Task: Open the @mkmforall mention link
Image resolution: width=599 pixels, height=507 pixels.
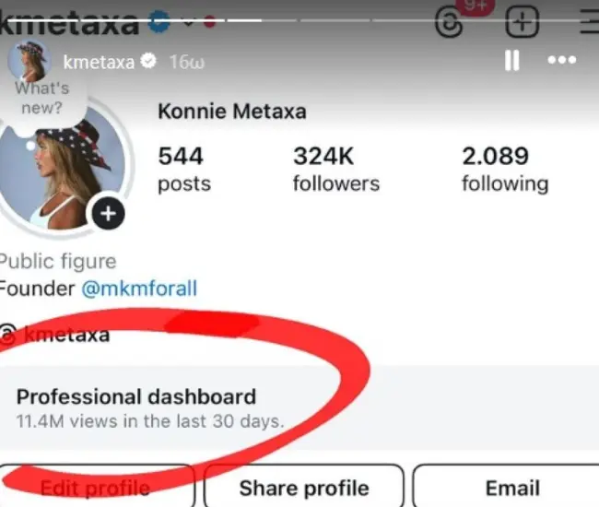Action: coord(139,289)
